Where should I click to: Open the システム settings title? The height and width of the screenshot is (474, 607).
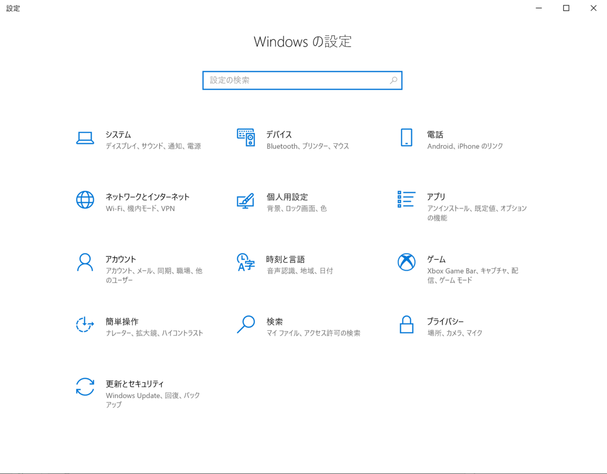pyautogui.click(x=118, y=135)
